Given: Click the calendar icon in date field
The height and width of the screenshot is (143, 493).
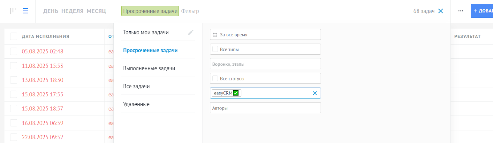Looking at the screenshot, I should (x=215, y=35).
